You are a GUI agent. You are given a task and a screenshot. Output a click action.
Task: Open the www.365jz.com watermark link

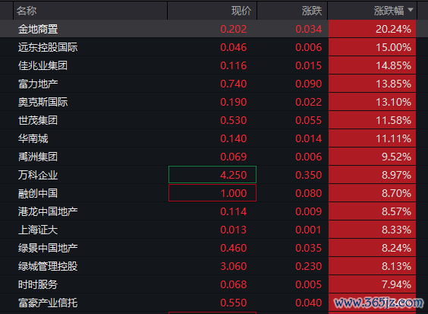(x=379, y=303)
